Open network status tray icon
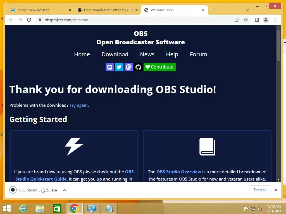 (x=253, y=208)
